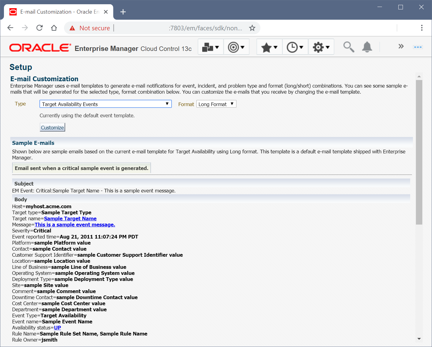Click the sample event message link

75,225
